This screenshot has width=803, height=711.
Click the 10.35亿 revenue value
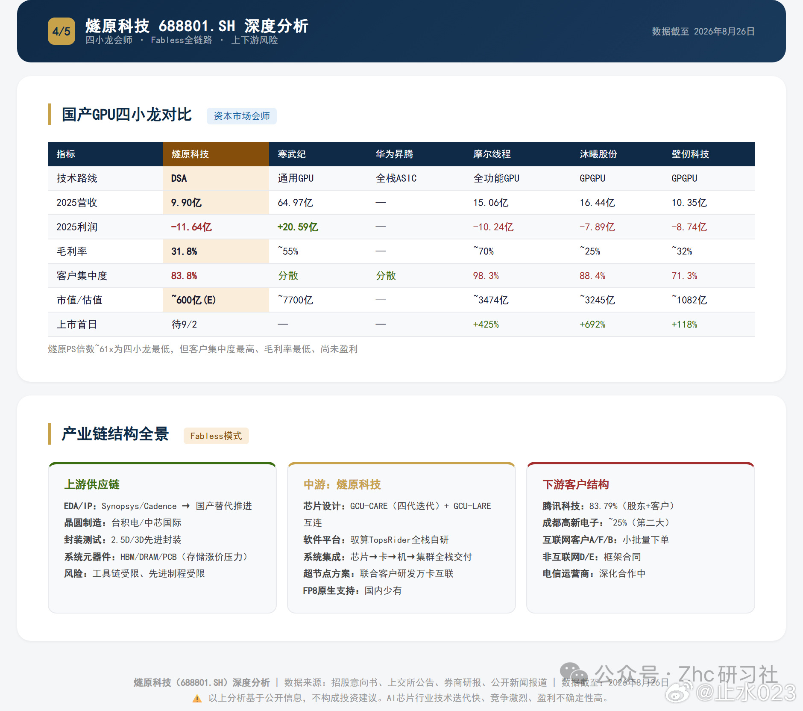[689, 203]
